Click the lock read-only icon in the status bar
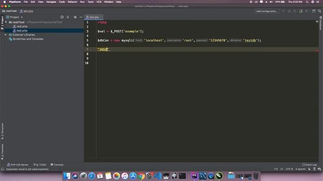The height and width of the screenshot is (181, 323). (309, 169)
